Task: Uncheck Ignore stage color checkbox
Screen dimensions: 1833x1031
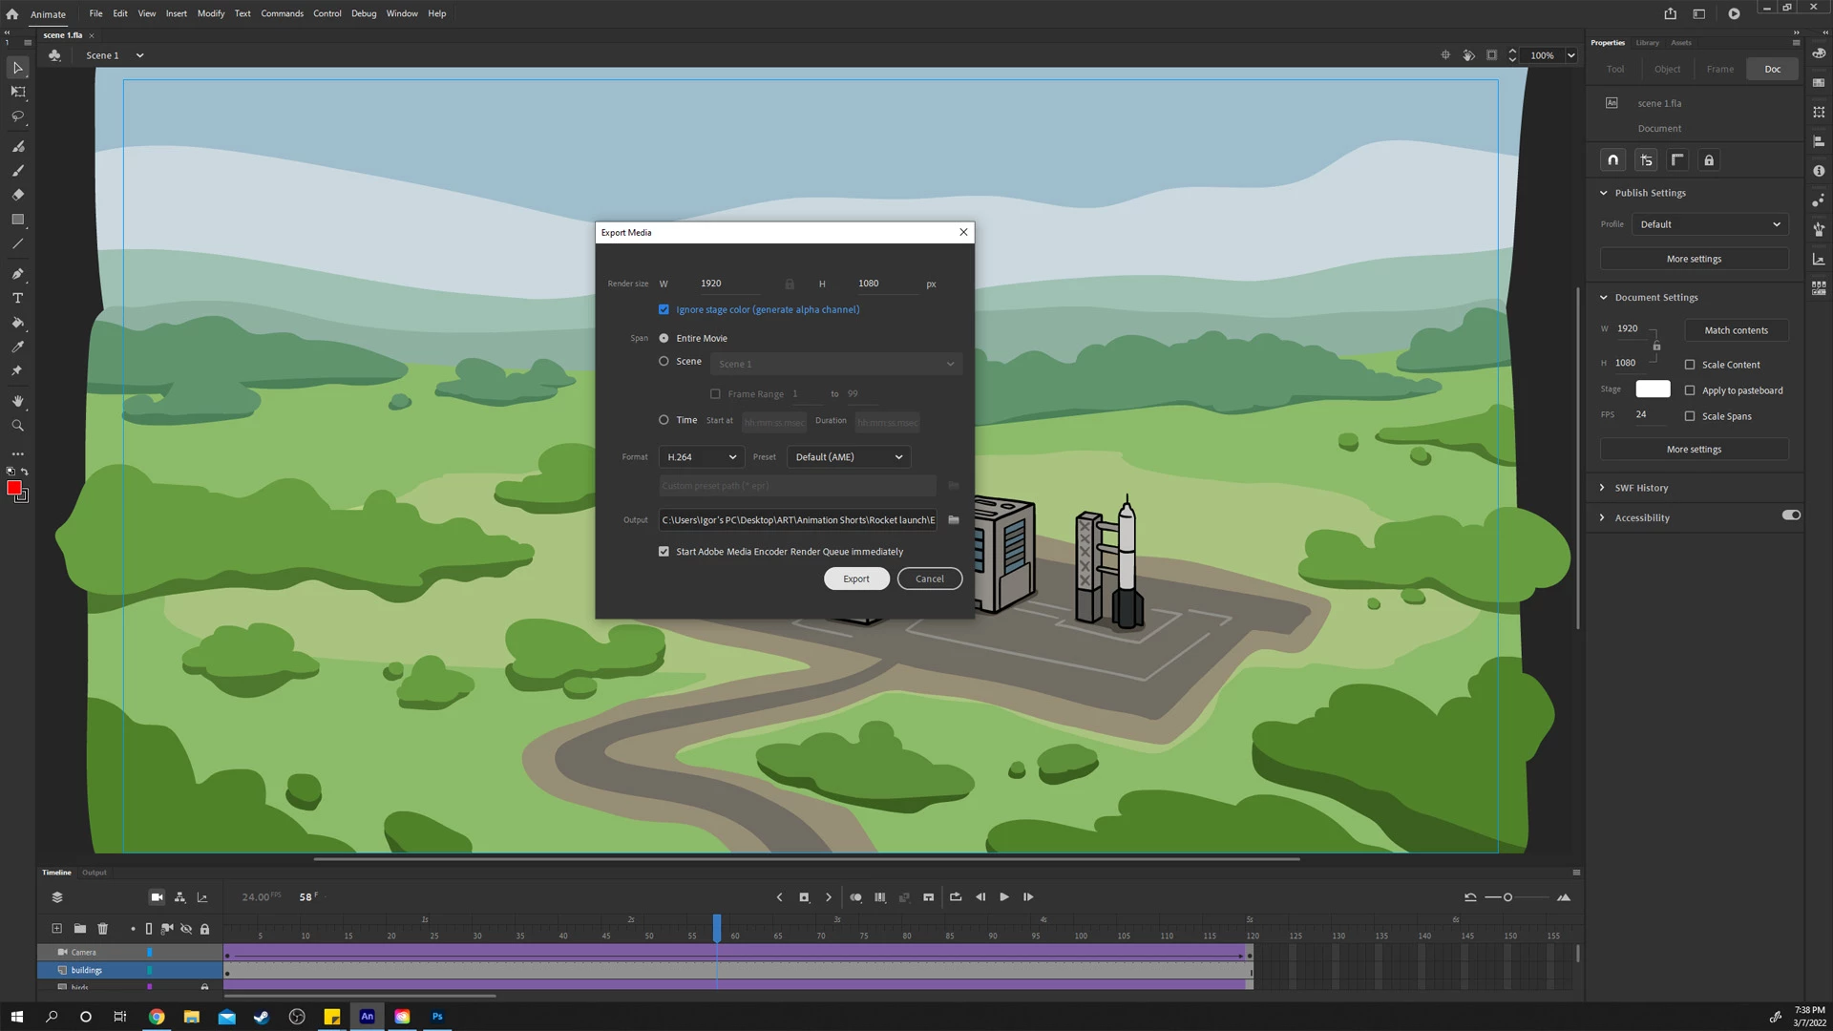Action: [x=664, y=309]
